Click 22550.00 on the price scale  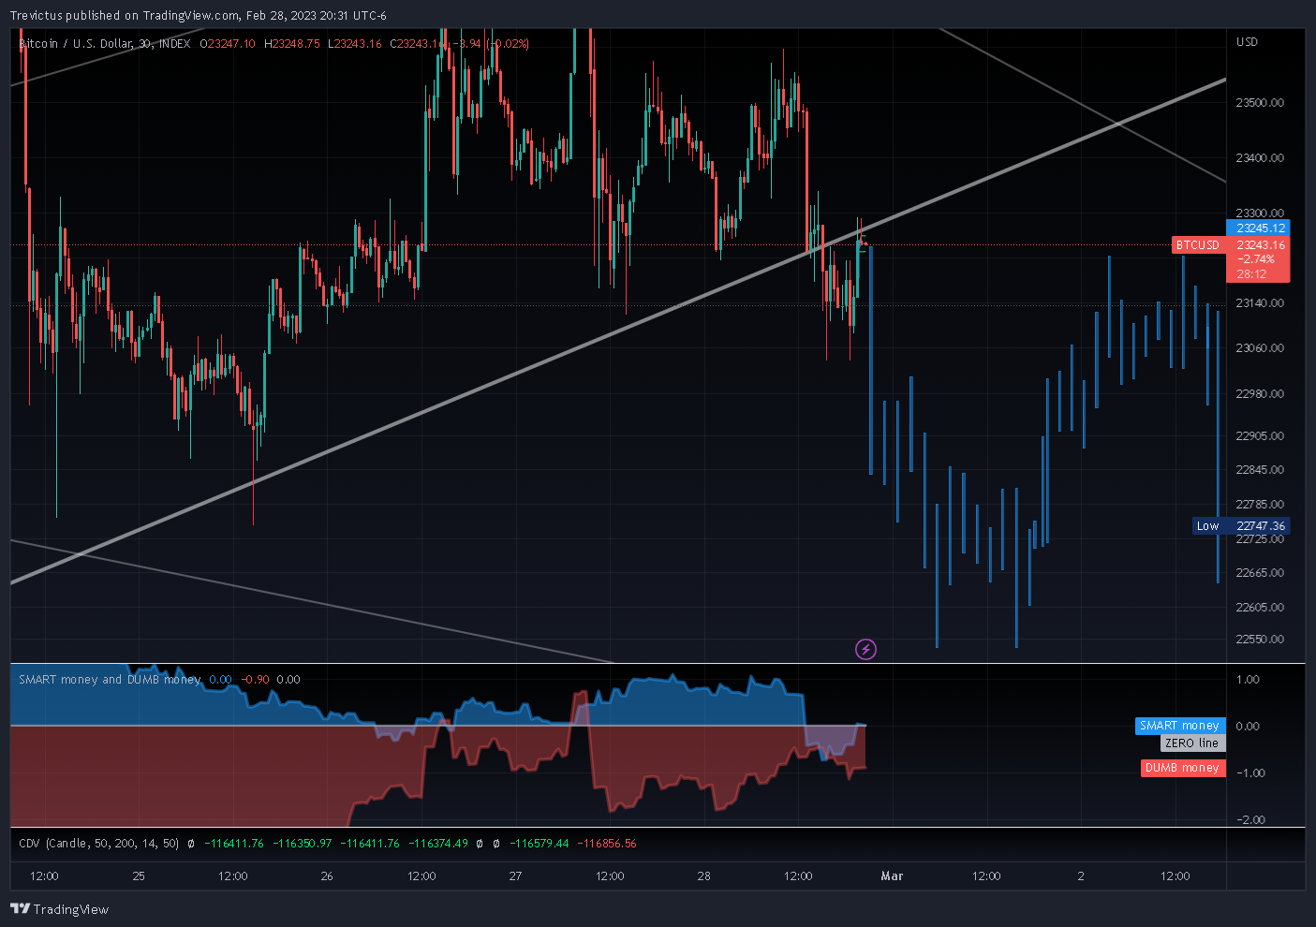pyautogui.click(x=1260, y=640)
